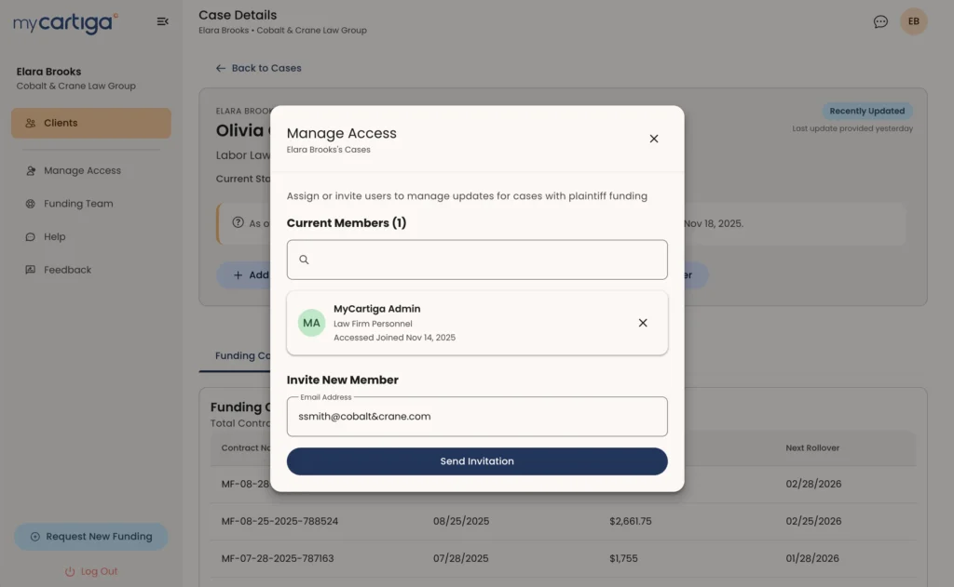Image resolution: width=954 pixels, height=587 pixels.
Task: Send the invitation to new member
Action: (x=477, y=461)
